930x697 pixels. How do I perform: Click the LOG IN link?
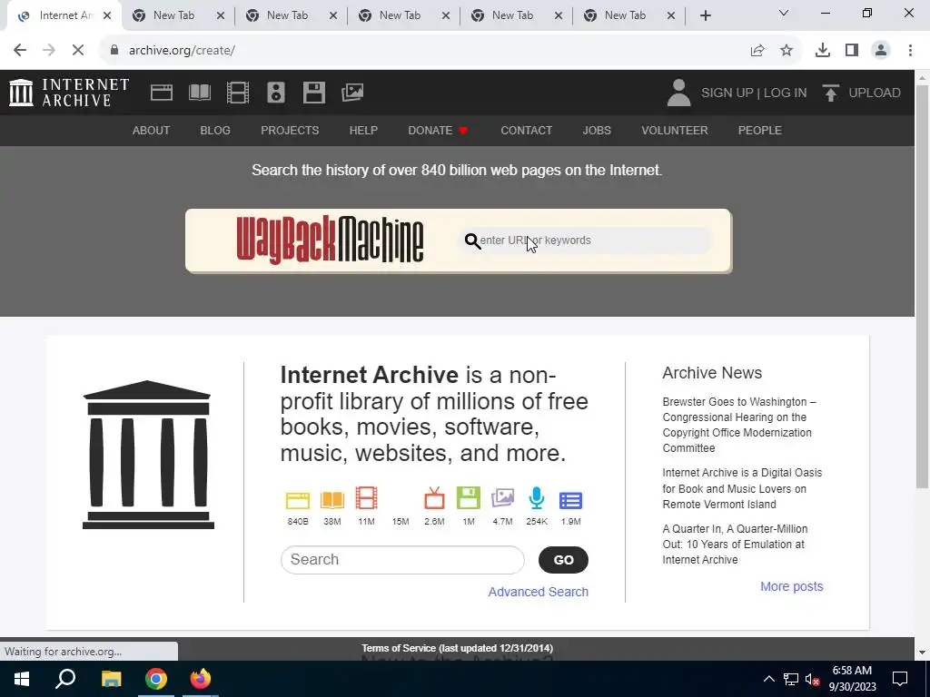tap(786, 93)
